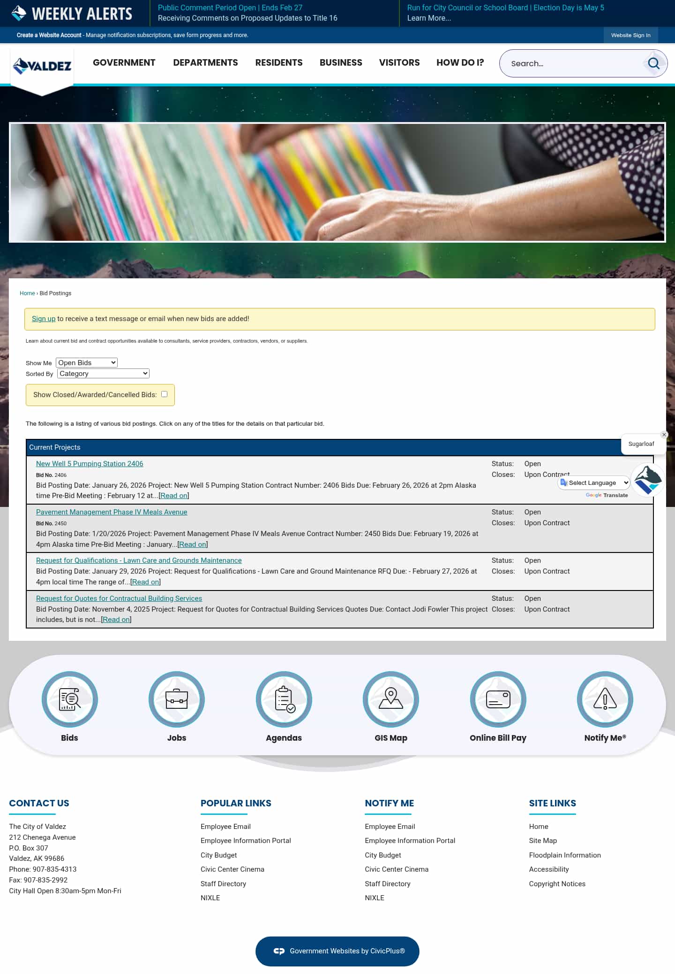This screenshot has height=974, width=675.
Task: Open Staff Directory under Popular Links
Action: click(223, 884)
